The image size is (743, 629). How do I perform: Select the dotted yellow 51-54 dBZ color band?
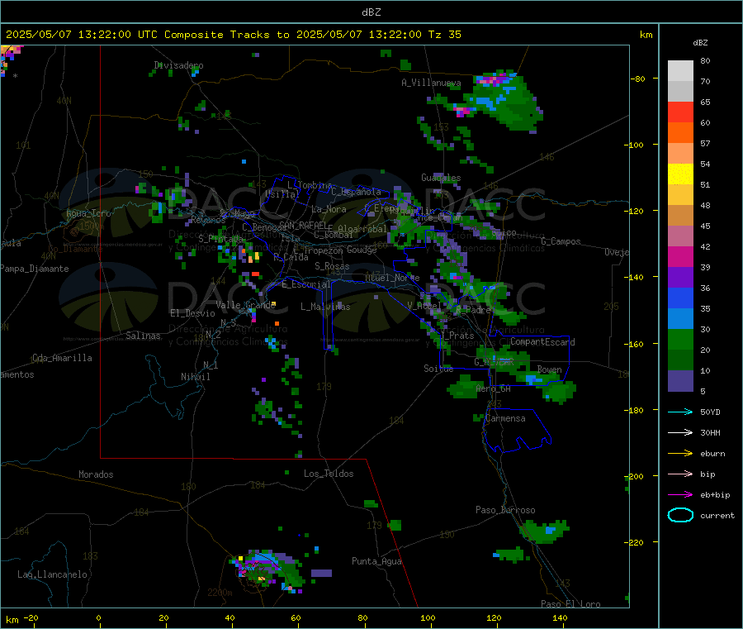(680, 174)
